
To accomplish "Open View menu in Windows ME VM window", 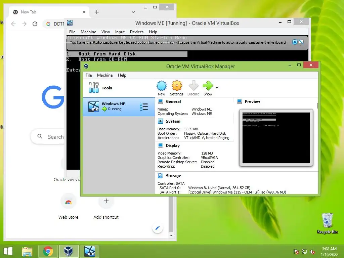I will pyautogui.click(x=105, y=32).
